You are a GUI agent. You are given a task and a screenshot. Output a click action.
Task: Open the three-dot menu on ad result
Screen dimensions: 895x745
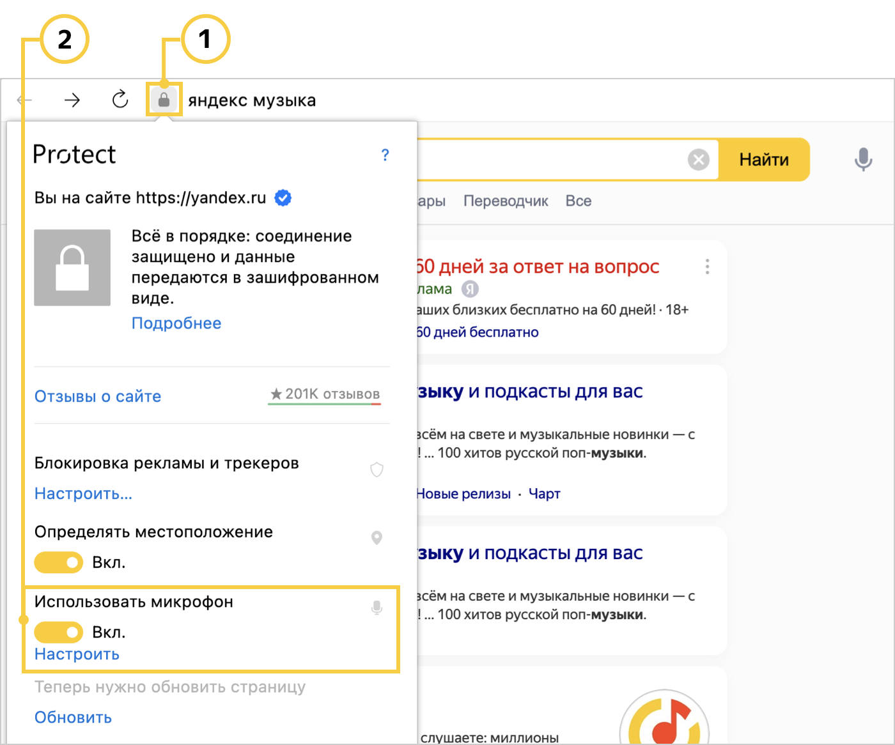[707, 266]
